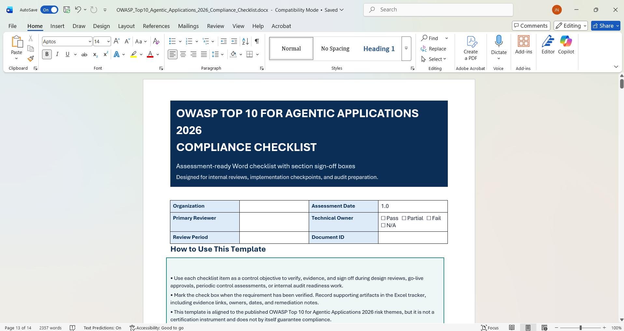Click the Replace button
The width and height of the screenshot is (624, 331).
[433, 48]
